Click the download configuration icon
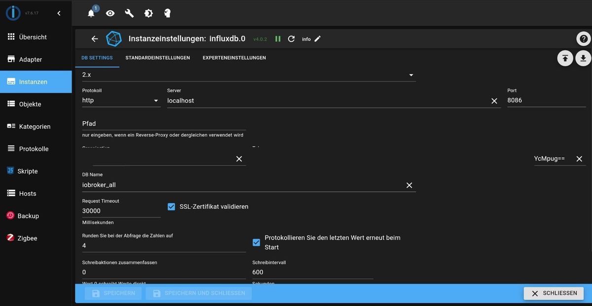The image size is (592, 306). pos(583,58)
